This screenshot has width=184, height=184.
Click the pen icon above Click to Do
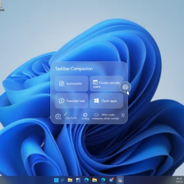click(x=65, y=114)
